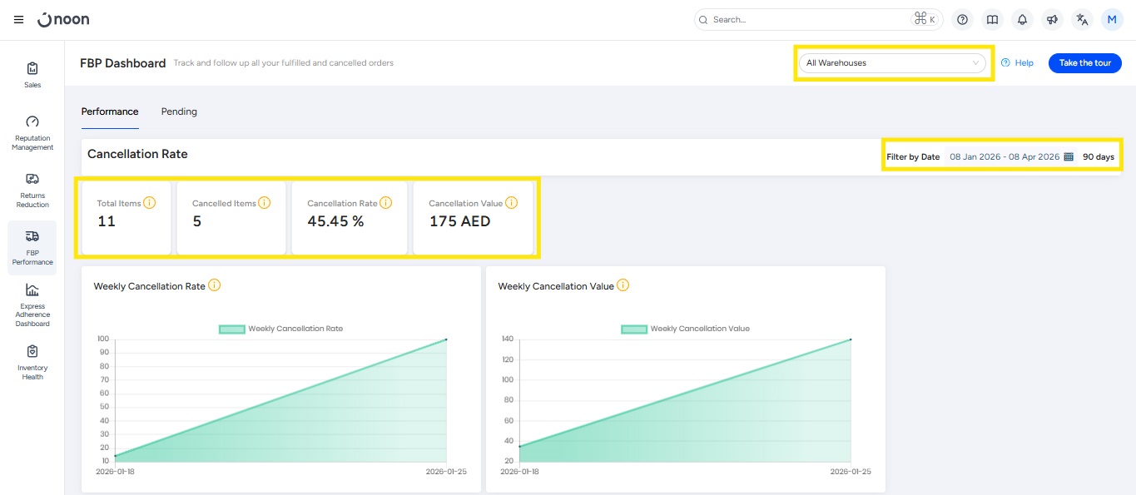This screenshot has width=1136, height=495.
Task: Switch to the Pending tab
Action: pyautogui.click(x=179, y=111)
